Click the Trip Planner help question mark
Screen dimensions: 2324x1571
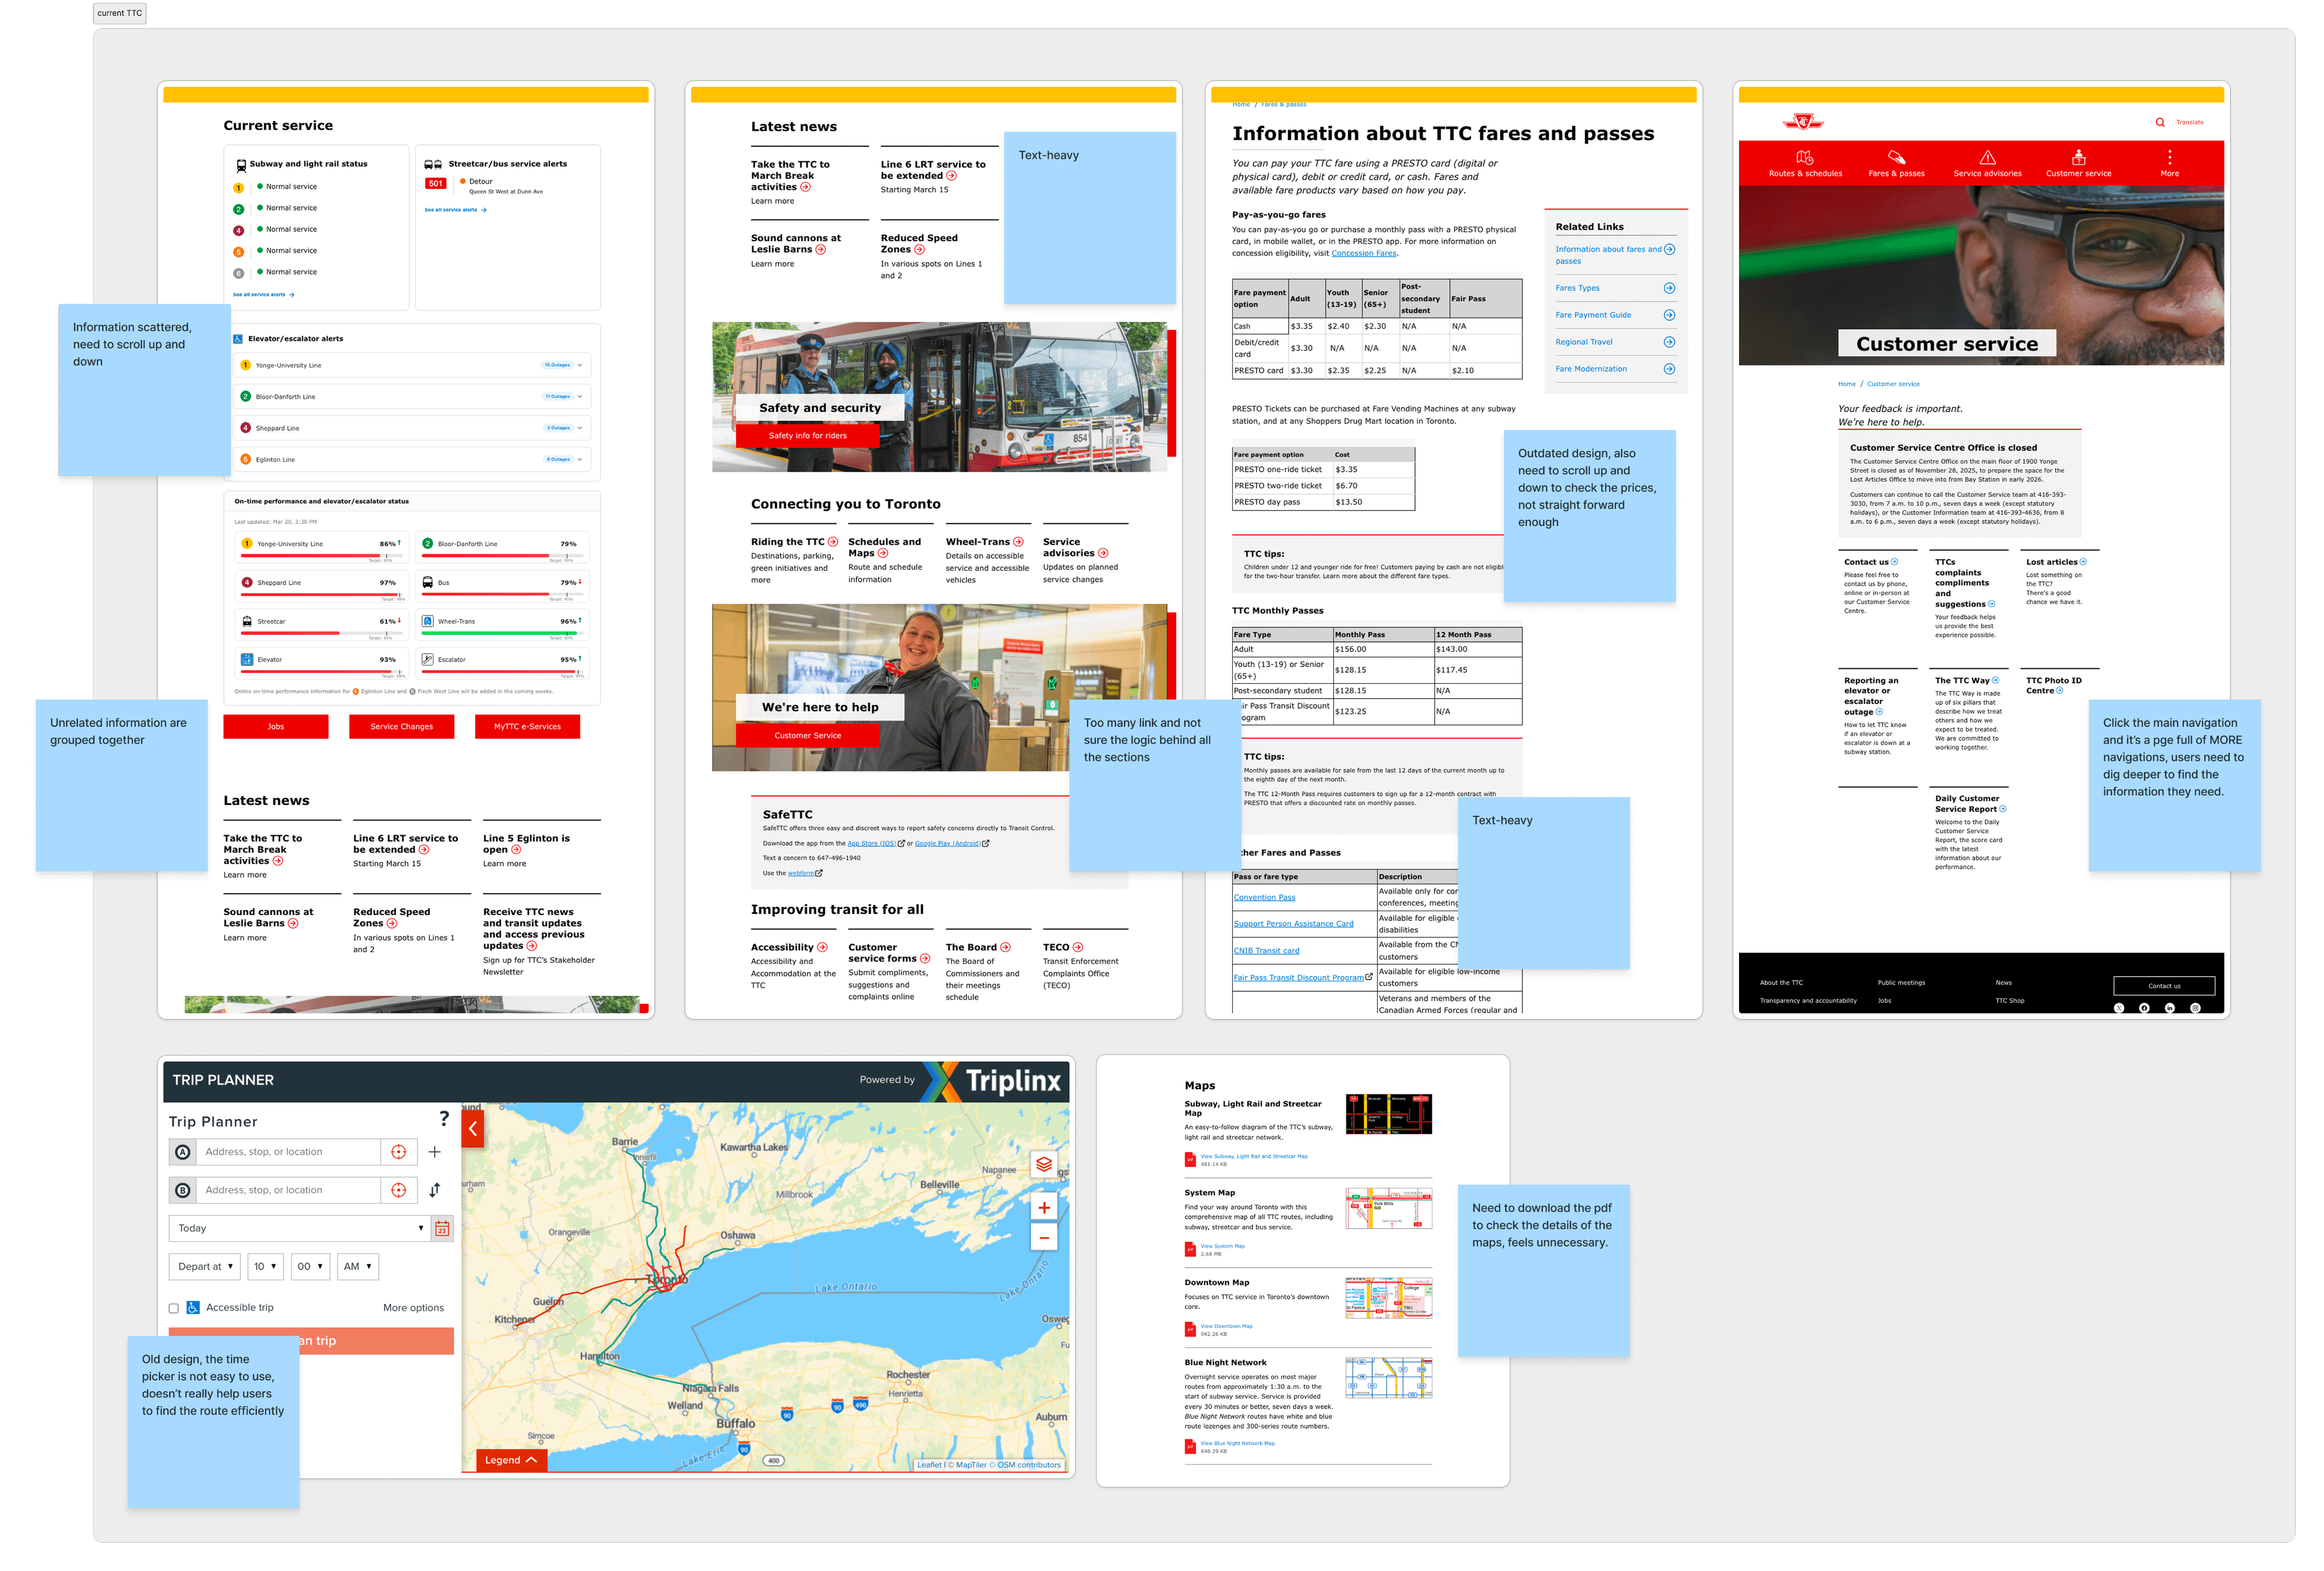[x=444, y=1119]
